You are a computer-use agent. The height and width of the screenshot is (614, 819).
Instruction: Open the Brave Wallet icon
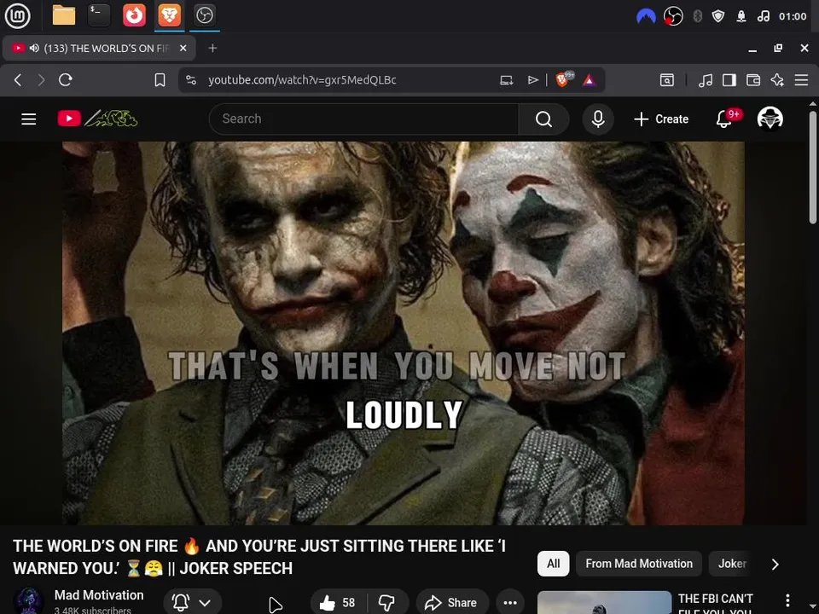point(753,80)
